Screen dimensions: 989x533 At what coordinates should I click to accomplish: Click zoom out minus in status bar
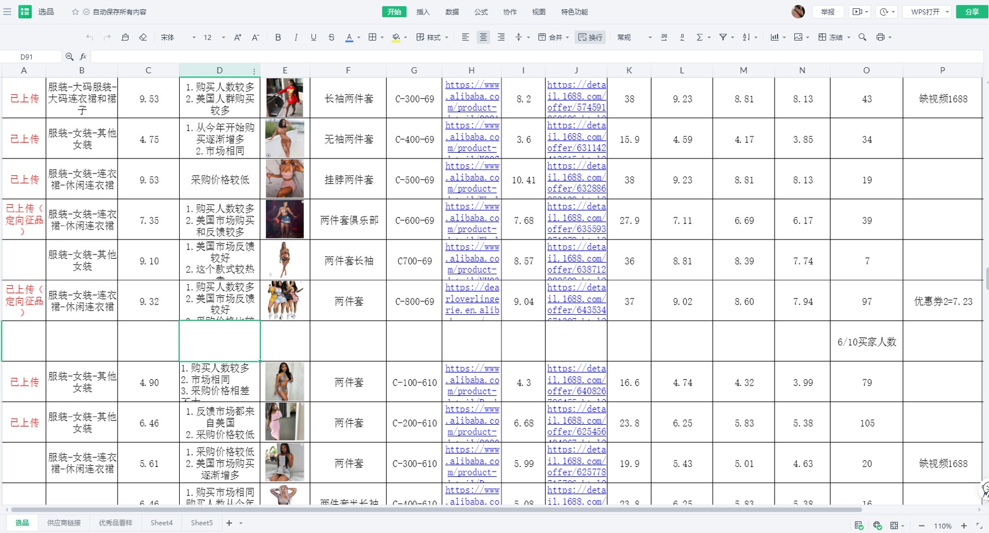pyautogui.click(x=921, y=525)
